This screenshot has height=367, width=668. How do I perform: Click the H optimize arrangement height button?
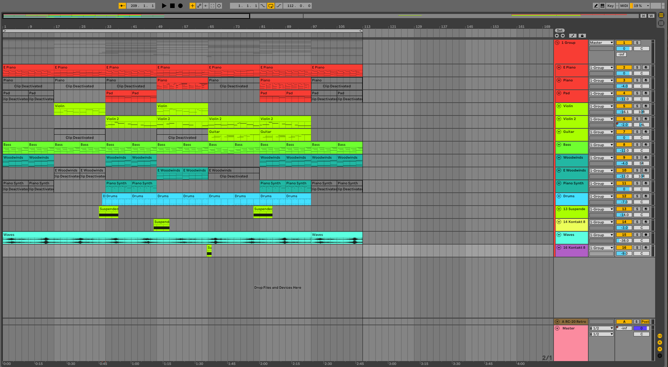click(x=644, y=16)
